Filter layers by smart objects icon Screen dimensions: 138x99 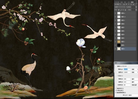134,4
